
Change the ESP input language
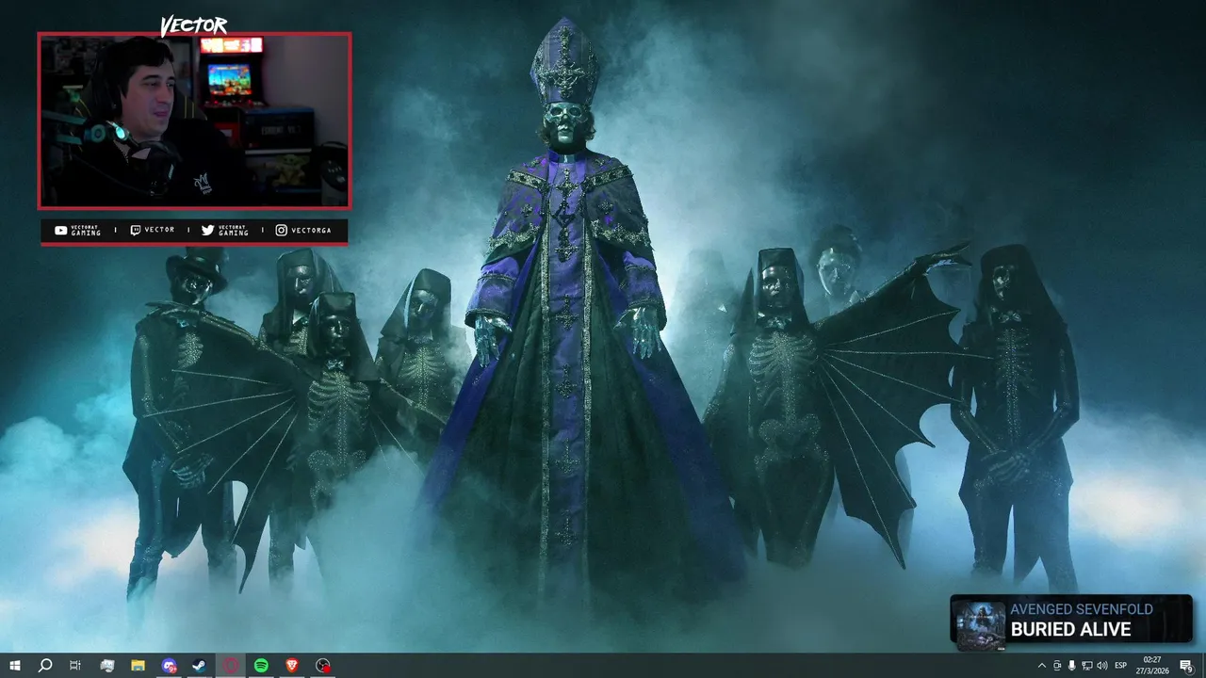click(x=1121, y=666)
